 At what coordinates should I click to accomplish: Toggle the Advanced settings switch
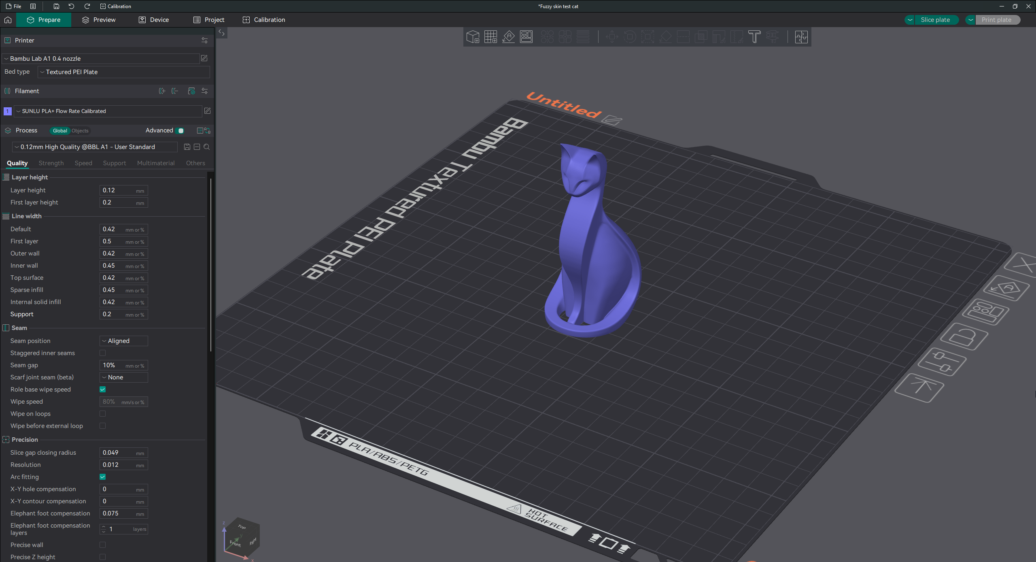tap(180, 130)
